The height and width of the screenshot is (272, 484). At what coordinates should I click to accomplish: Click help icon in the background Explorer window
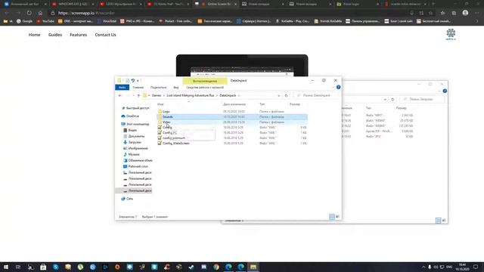445,91
